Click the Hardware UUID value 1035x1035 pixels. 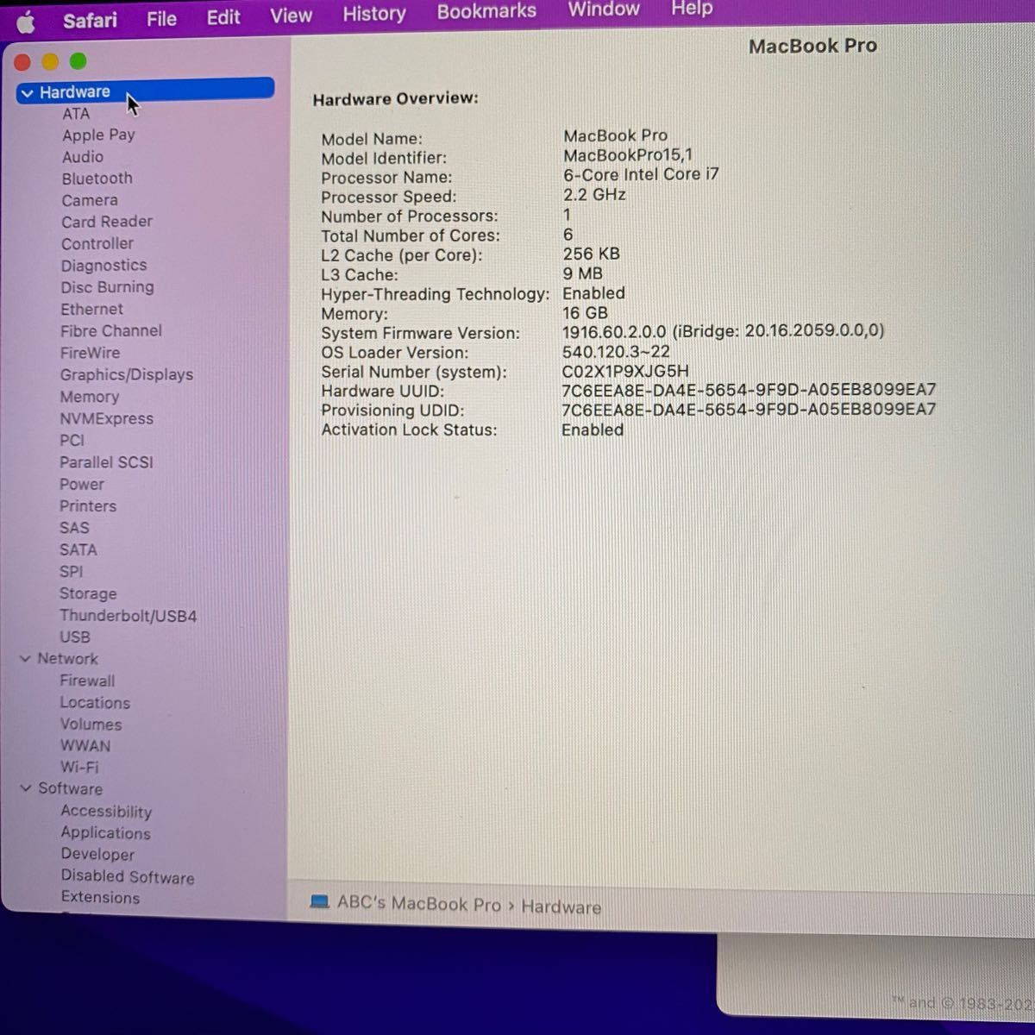[x=749, y=390]
